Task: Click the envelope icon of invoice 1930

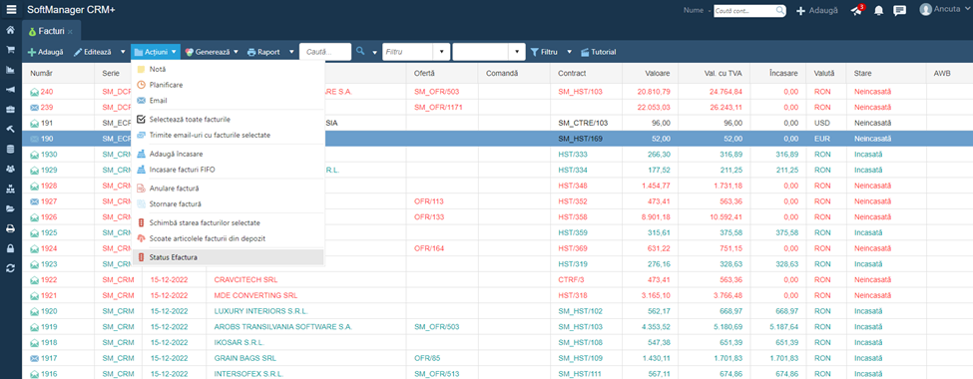Action: (34, 154)
